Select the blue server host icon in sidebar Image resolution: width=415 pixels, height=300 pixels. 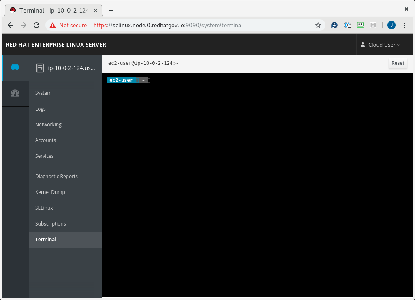pos(15,68)
